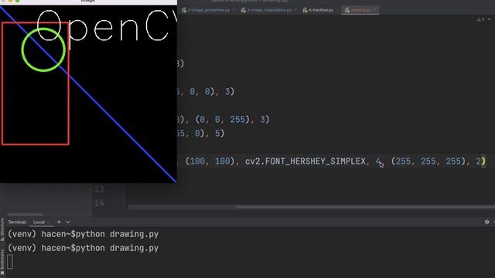This screenshot has height=278, width=495.
Task: Open the terminal sessions dropdown arrow
Action: click(68, 222)
